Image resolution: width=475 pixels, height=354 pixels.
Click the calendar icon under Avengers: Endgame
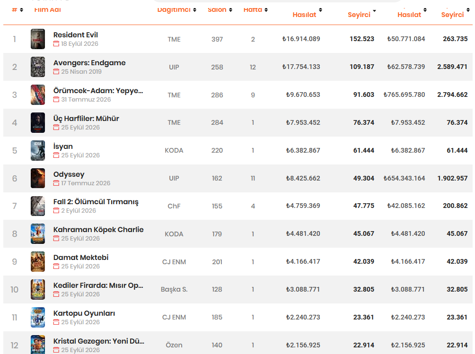click(x=56, y=72)
